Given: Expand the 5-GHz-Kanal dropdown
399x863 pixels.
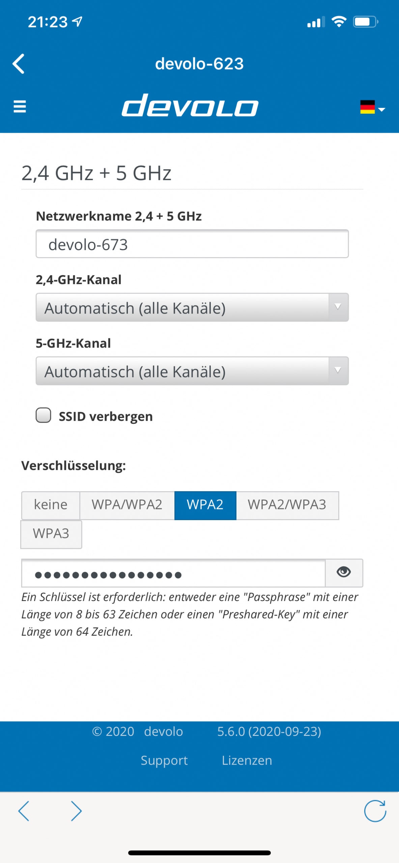Looking at the screenshot, I should (192, 371).
